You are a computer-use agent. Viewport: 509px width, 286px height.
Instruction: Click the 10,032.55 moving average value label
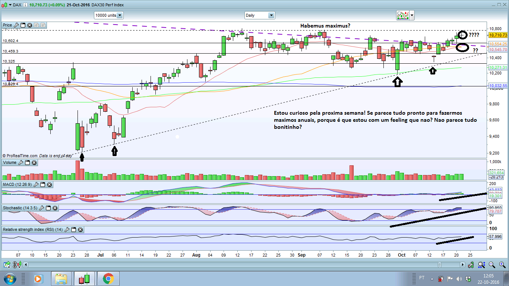point(498,86)
